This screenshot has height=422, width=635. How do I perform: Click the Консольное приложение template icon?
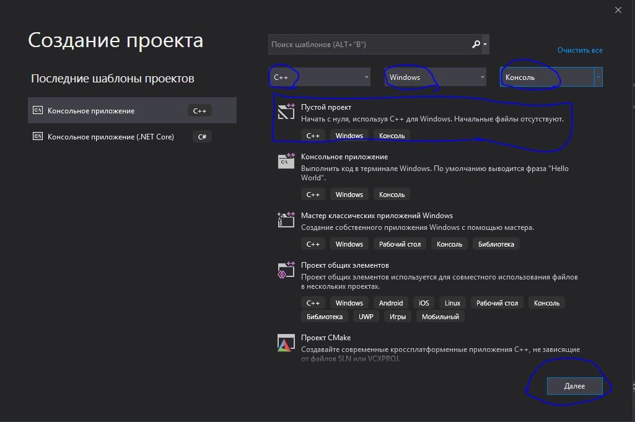(x=286, y=160)
